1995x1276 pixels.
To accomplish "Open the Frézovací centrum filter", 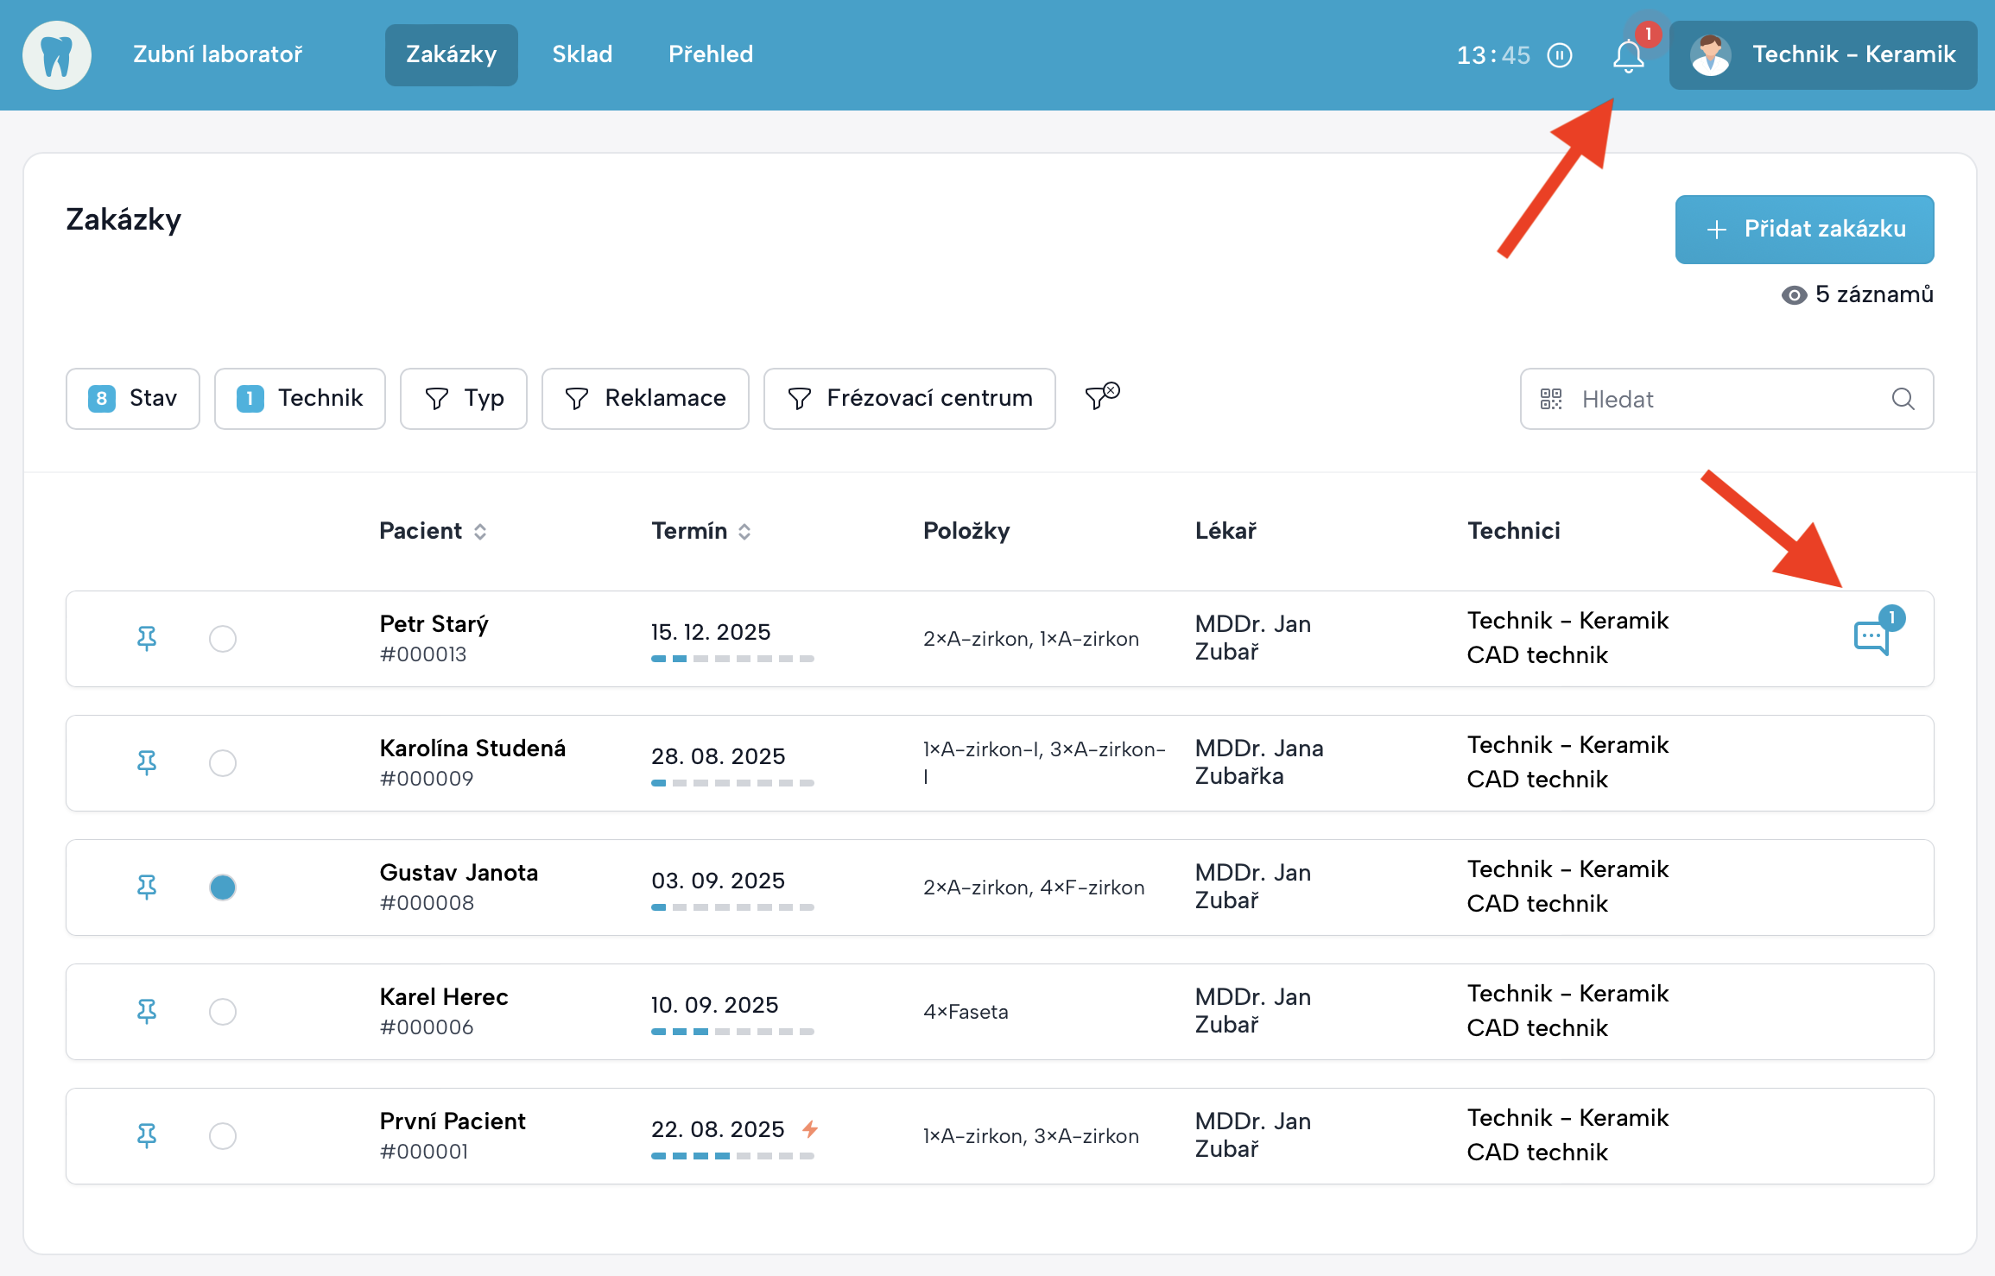I will [909, 398].
